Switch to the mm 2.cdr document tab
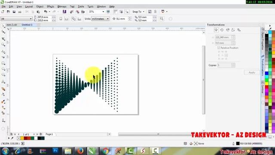The height and width of the screenshot is (155, 275). tap(12, 25)
